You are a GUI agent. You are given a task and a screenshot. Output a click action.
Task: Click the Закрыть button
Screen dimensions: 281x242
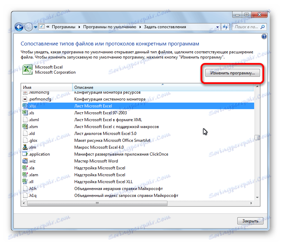(x=250, y=221)
